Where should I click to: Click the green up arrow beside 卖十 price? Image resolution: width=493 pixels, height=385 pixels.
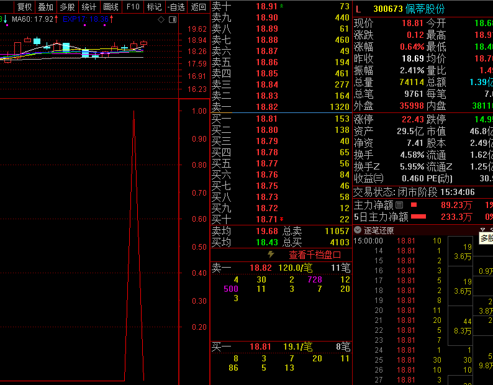coord(281,6)
